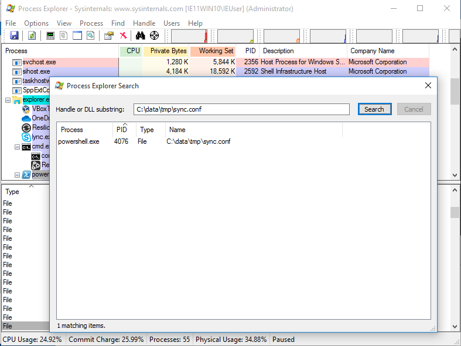
Task: Collapse the cmd.exe process subtree
Action: point(18,147)
